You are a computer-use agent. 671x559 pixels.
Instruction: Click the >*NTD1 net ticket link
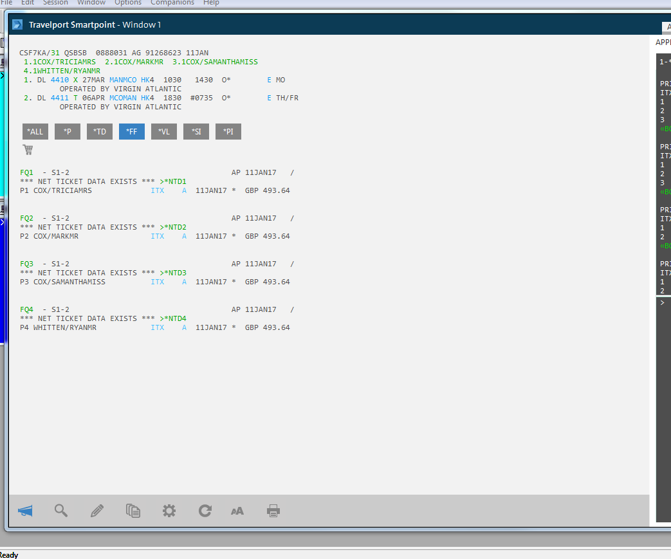173,181
